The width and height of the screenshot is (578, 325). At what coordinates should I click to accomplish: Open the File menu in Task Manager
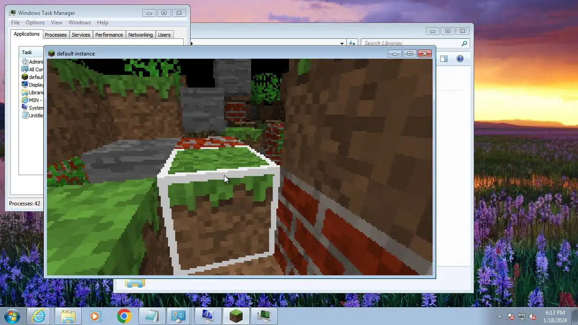(x=15, y=23)
